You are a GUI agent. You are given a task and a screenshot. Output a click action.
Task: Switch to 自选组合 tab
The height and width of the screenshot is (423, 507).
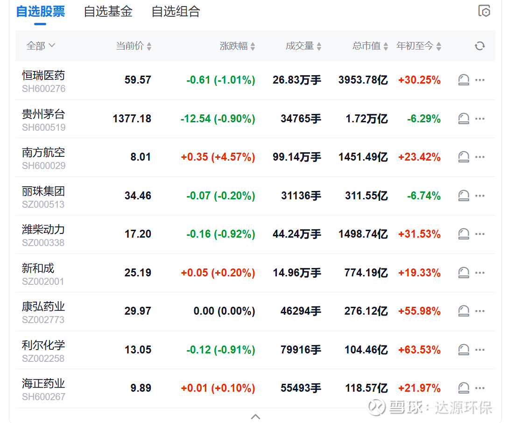pyautogui.click(x=176, y=12)
